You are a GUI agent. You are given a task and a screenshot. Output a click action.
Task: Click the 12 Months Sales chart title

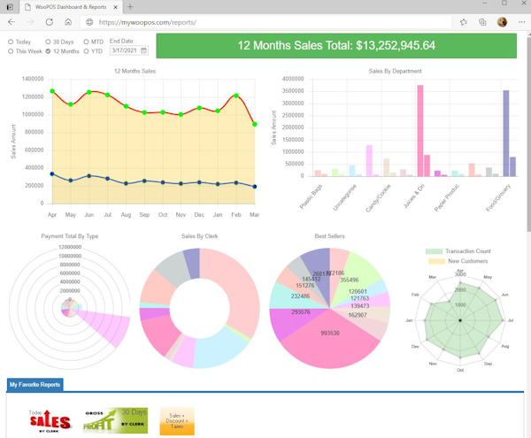(x=135, y=71)
